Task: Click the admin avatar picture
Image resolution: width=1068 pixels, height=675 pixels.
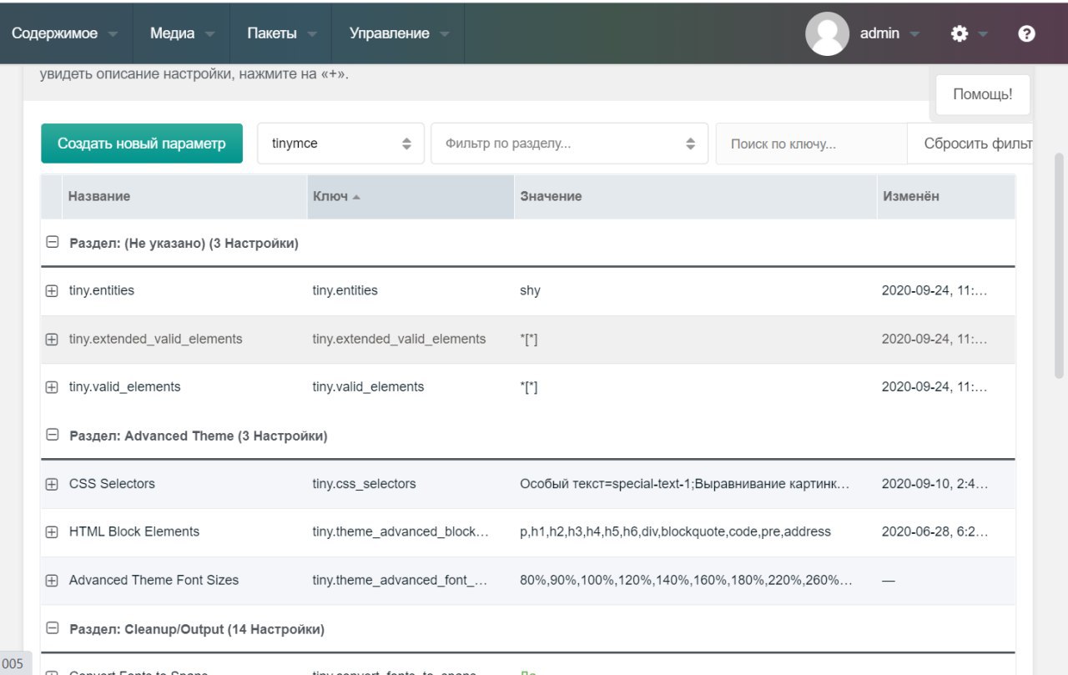Action: 827,33
